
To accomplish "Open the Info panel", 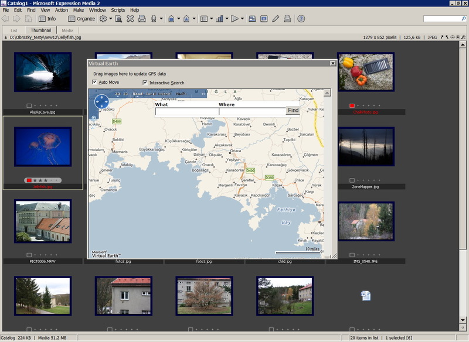I will [x=47, y=19].
